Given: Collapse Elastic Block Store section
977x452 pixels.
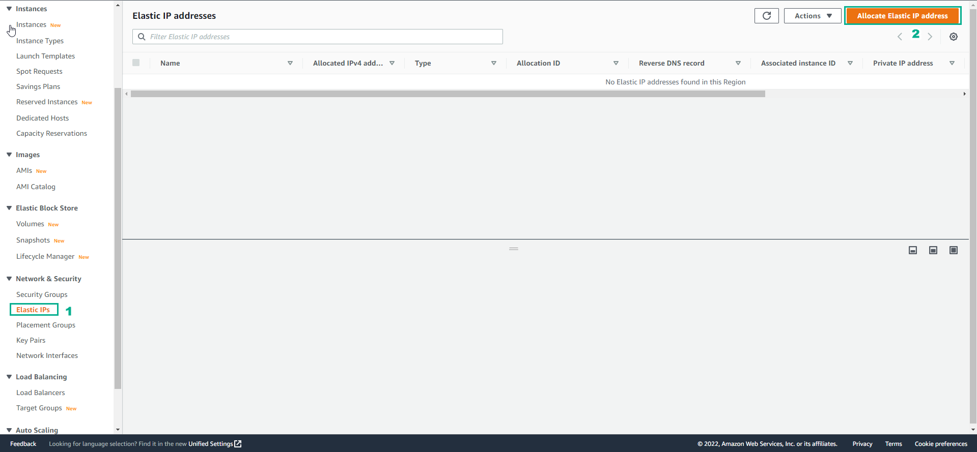Looking at the screenshot, I should click(x=9, y=208).
